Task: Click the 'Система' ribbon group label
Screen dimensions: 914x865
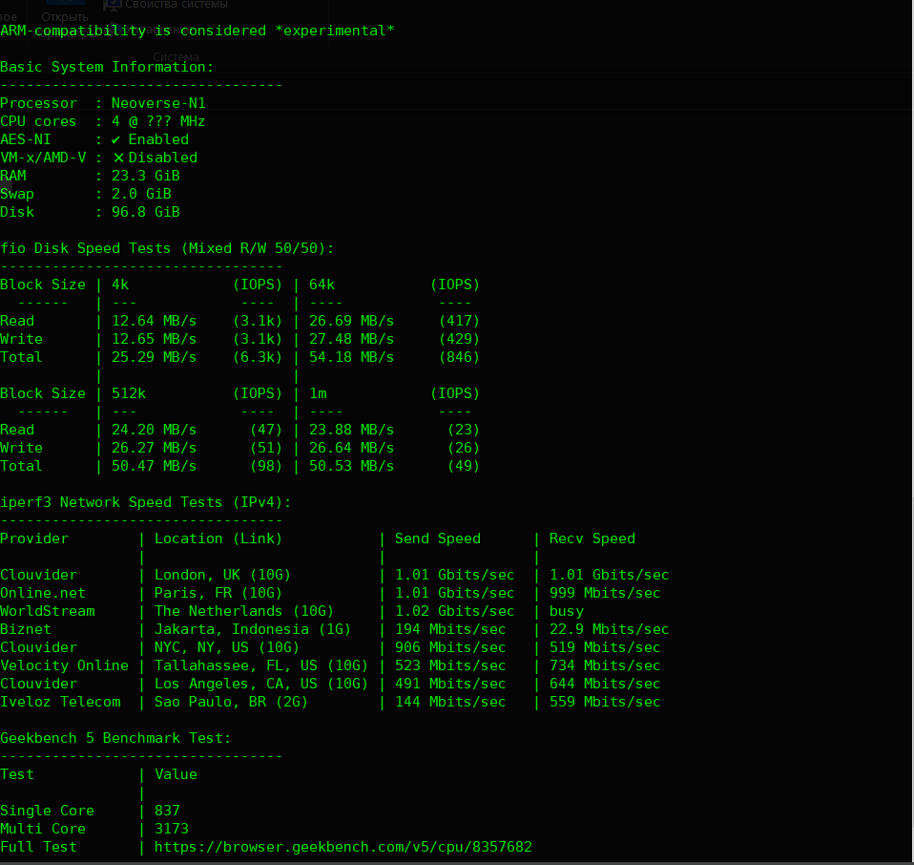Action: click(x=176, y=57)
